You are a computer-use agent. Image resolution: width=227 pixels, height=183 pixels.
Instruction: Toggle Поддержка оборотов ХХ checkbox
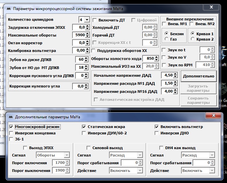click(93, 51)
